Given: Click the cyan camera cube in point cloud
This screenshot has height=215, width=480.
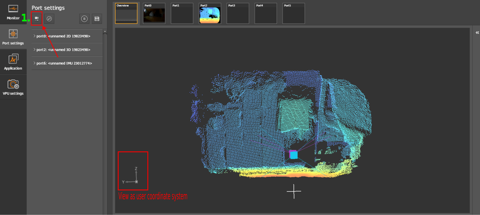Looking at the screenshot, I should (294, 155).
